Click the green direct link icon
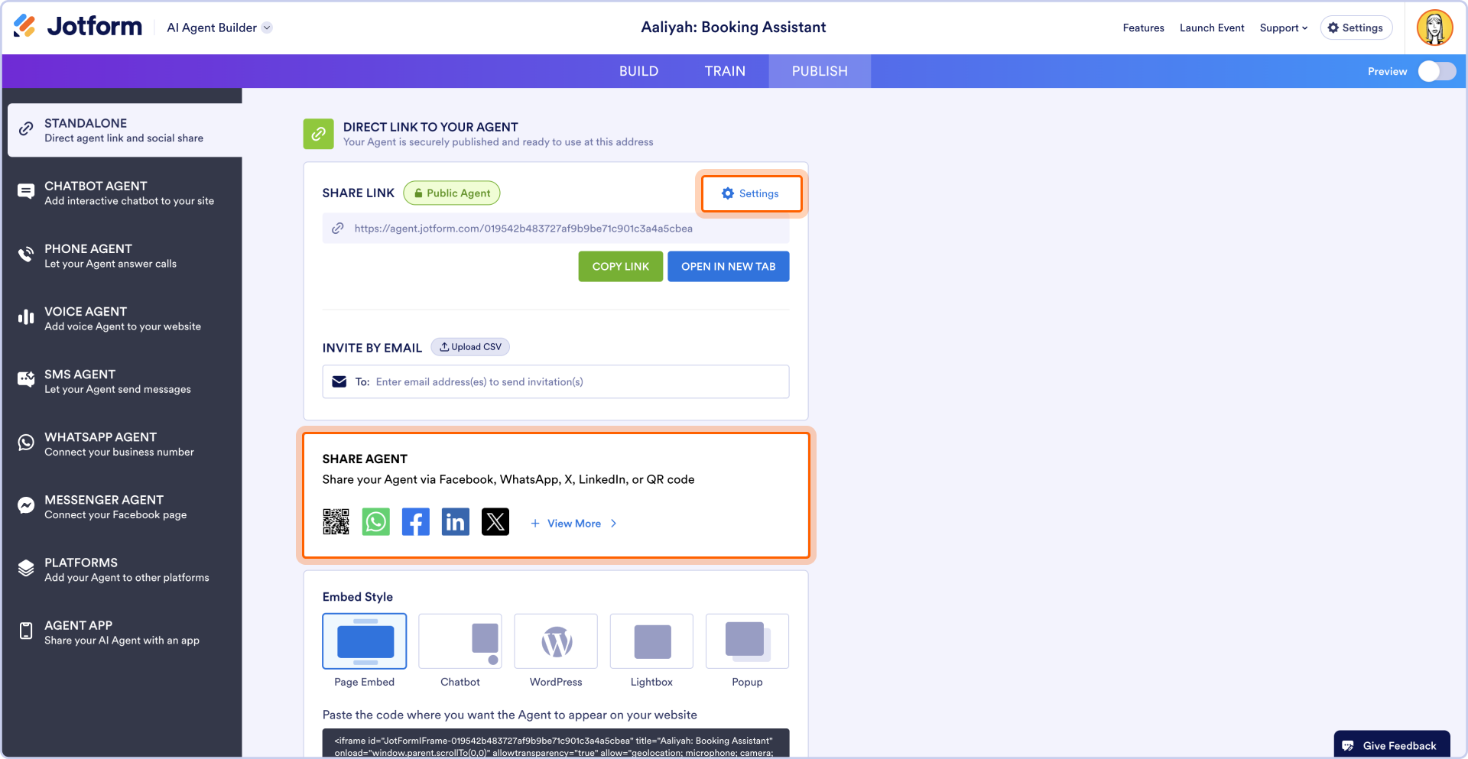The width and height of the screenshot is (1468, 759). coord(318,134)
